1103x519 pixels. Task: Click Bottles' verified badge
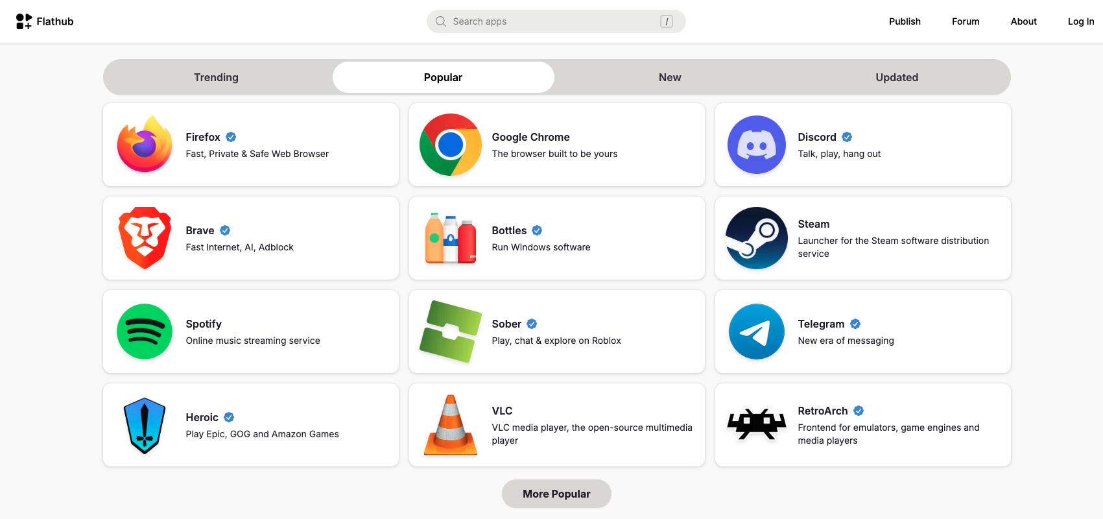537,230
